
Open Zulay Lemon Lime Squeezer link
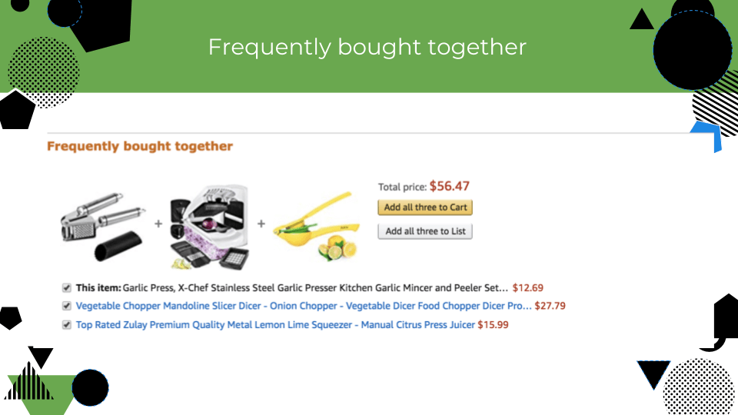(275, 324)
